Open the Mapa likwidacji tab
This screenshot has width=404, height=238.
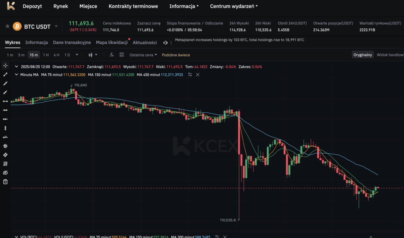pyautogui.click(x=112, y=43)
